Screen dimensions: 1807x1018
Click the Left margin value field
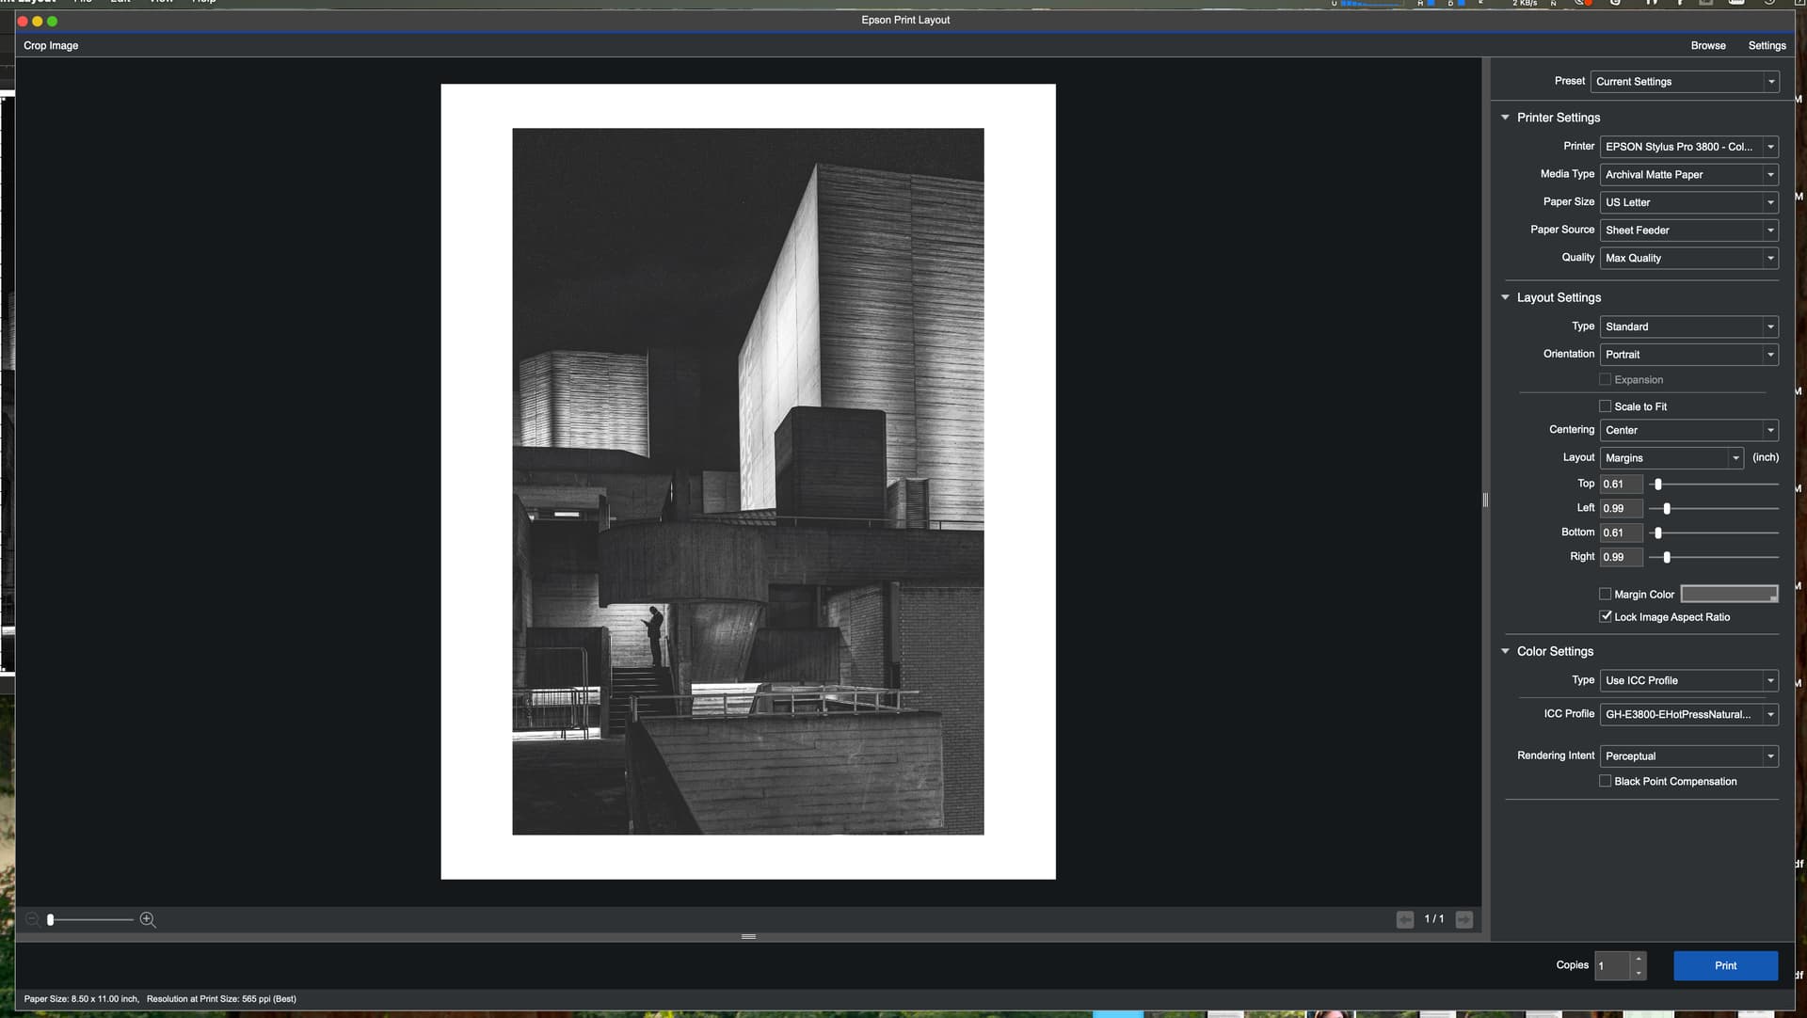click(x=1620, y=508)
